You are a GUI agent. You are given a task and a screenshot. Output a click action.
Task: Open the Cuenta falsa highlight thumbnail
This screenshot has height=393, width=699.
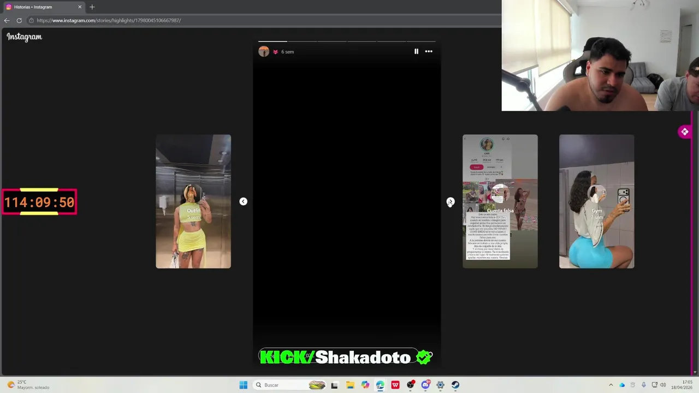click(500, 201)
